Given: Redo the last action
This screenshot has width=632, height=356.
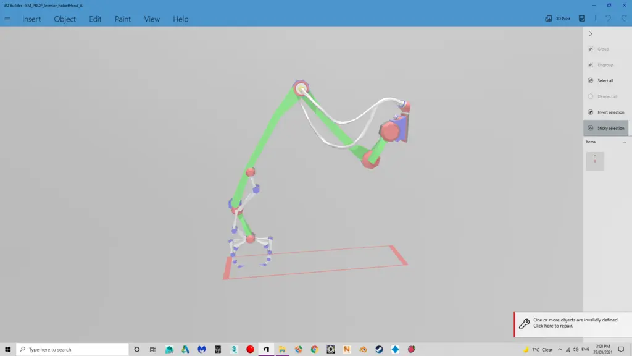Looking at the screenshot, I should (x=624, y=19).
